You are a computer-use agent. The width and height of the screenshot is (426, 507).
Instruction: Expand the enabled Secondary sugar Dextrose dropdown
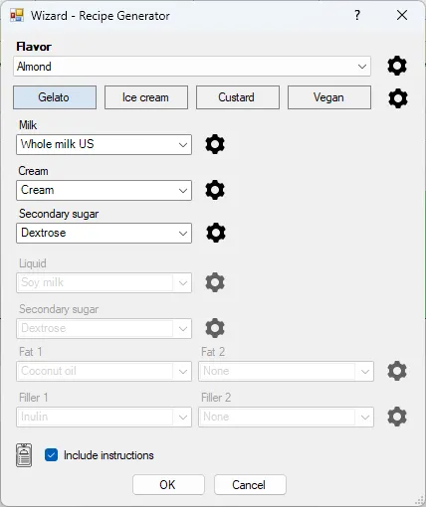click(x=104, y=233)
